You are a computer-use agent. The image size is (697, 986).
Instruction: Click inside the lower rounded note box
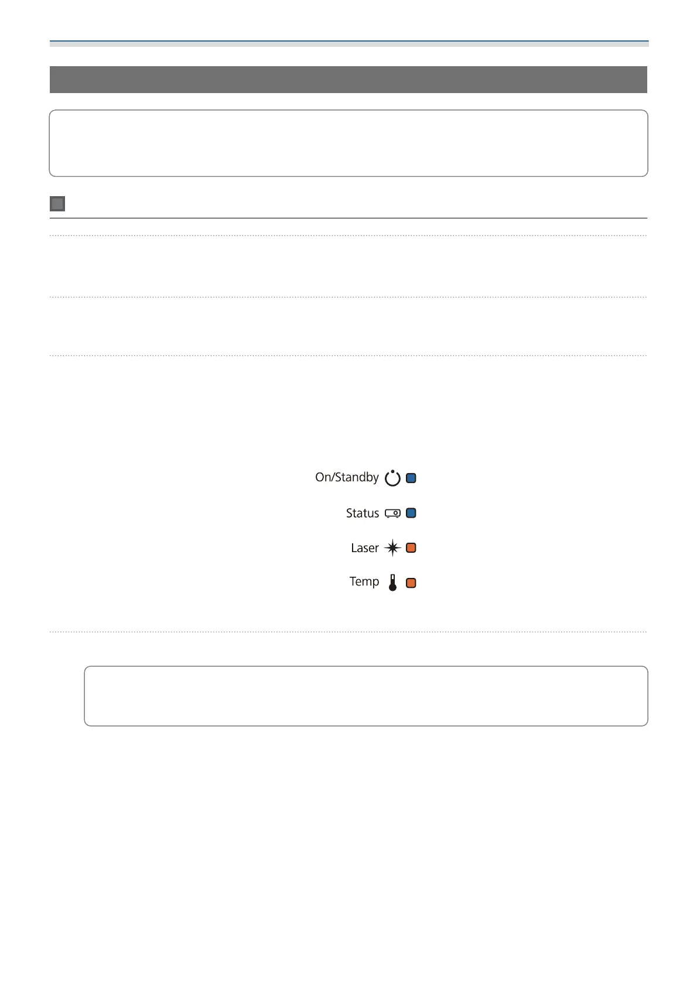tap(366, 696)
